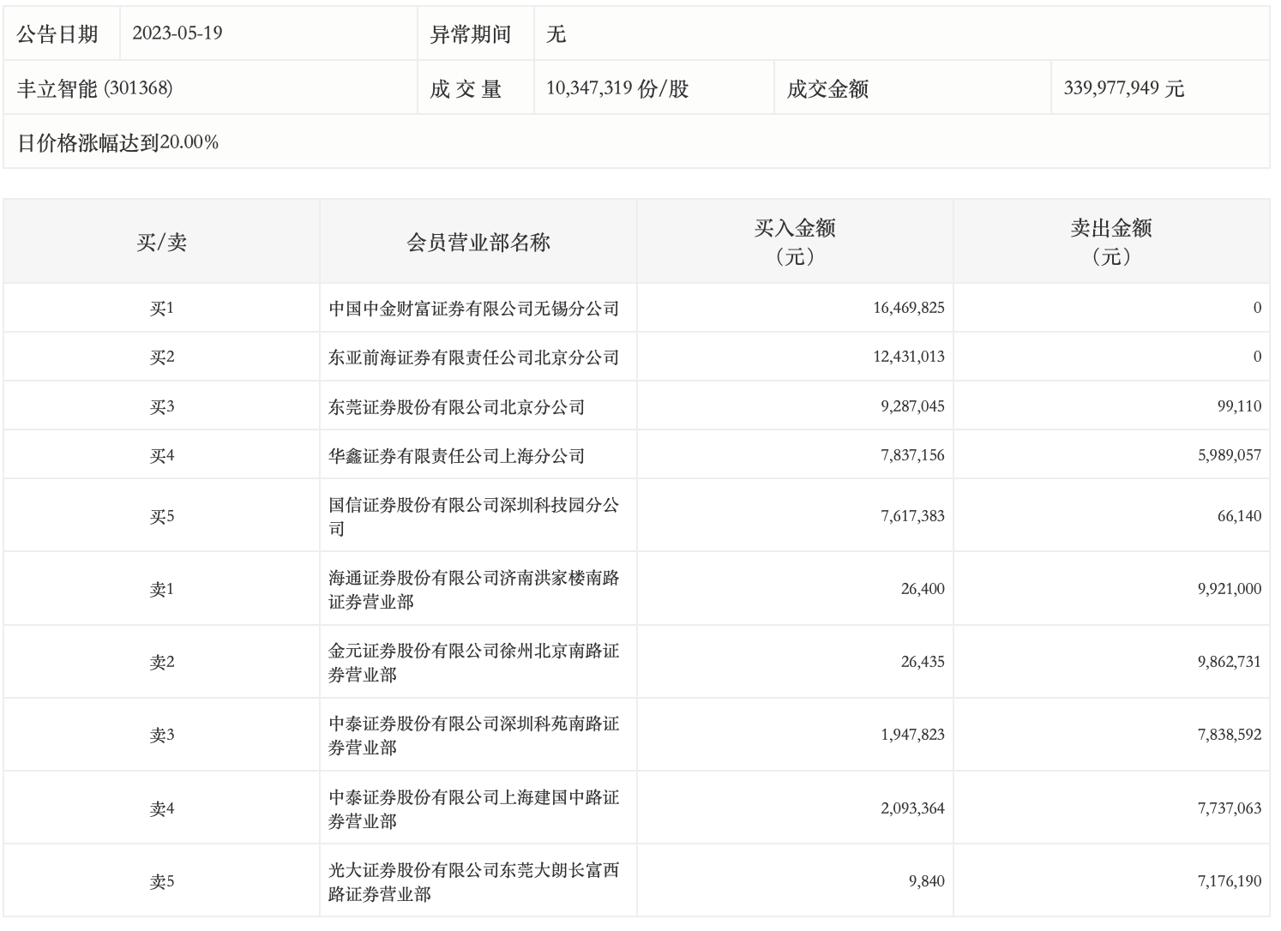
Task: Click the 成交金额 value 339,977,949 元
Action: click(1123, 88)
